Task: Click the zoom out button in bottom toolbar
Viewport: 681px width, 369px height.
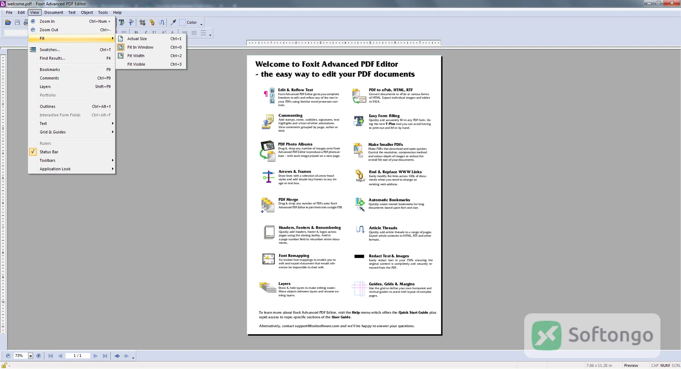Action: point(8,356)
